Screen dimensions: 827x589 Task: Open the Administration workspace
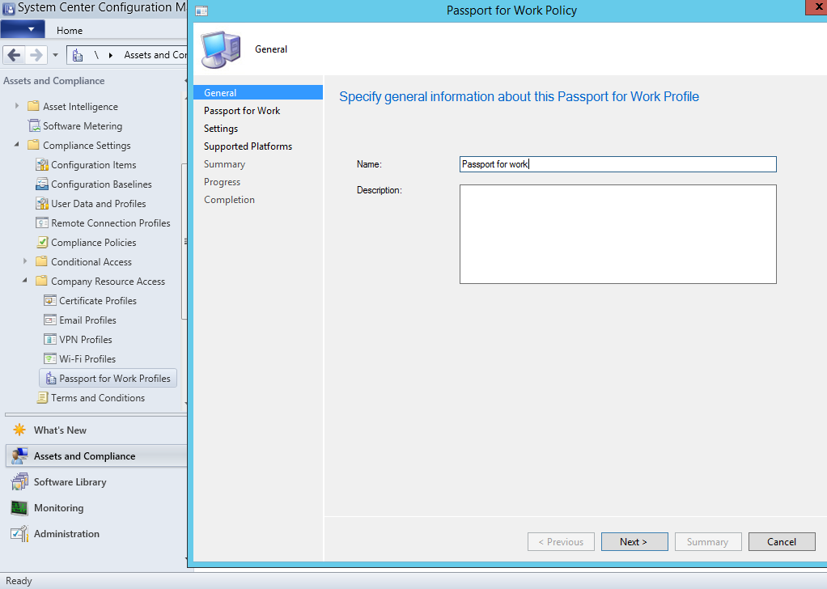click(x=66, y=533)
